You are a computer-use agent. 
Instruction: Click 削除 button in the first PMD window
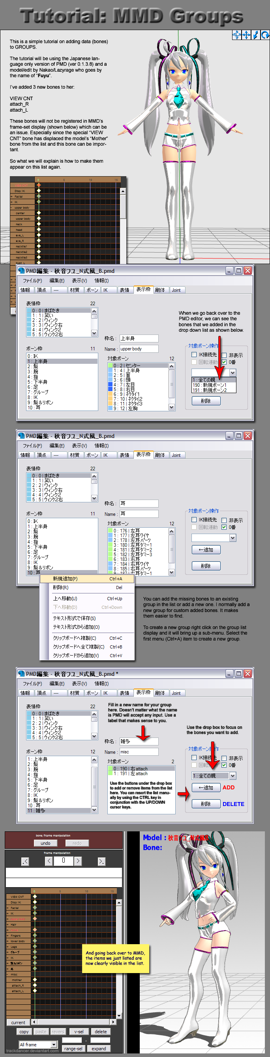click(206, 401)
